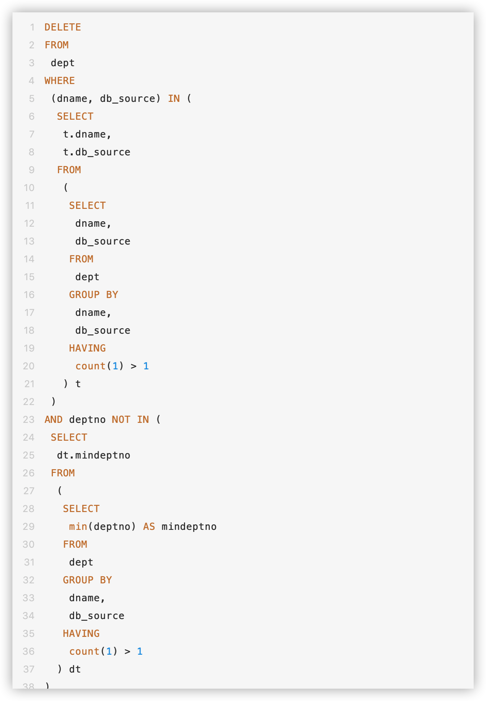Click the AND keyword before deptno
Viewport: 486px width, 701px height.
pos(53,419)
